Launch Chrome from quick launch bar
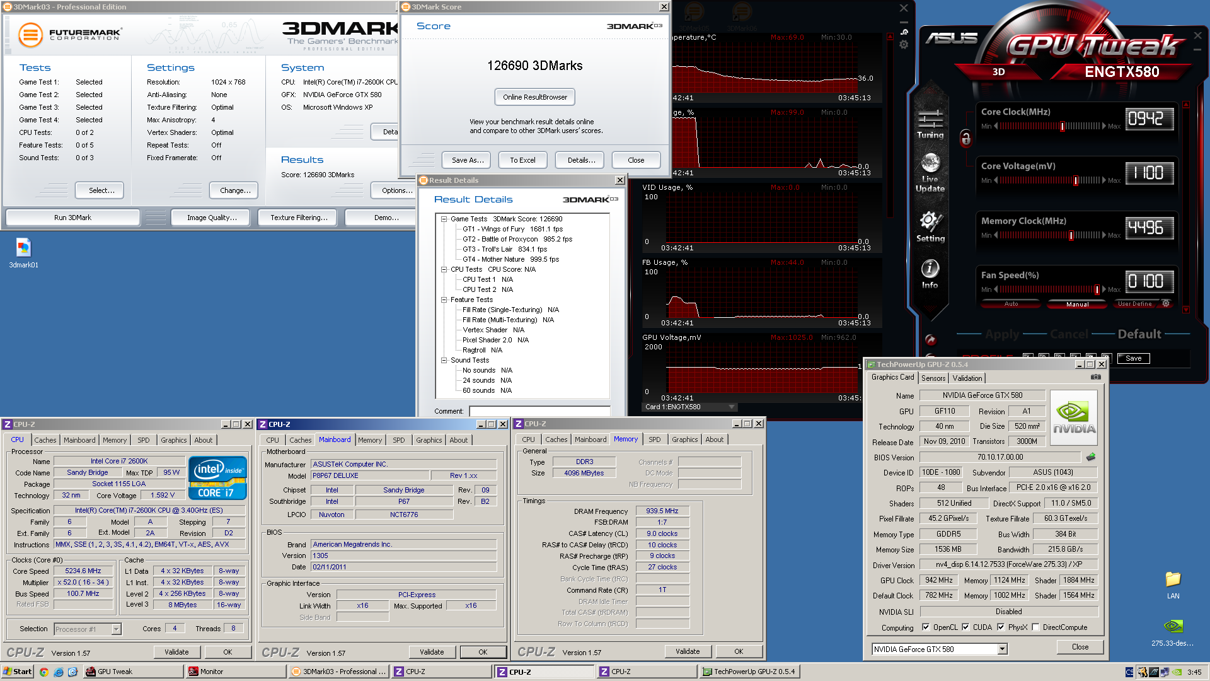The image size is (1210, 681). 43,672
